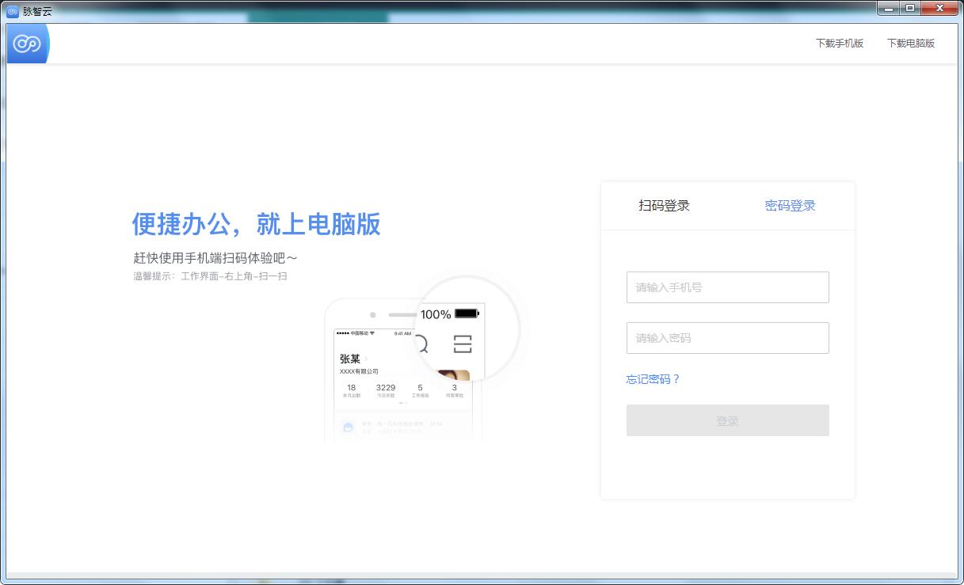Viewport: 964px width, 585px height.
Task: Click the magnifier icon in the phone illustration
Action: coord(421,344)
